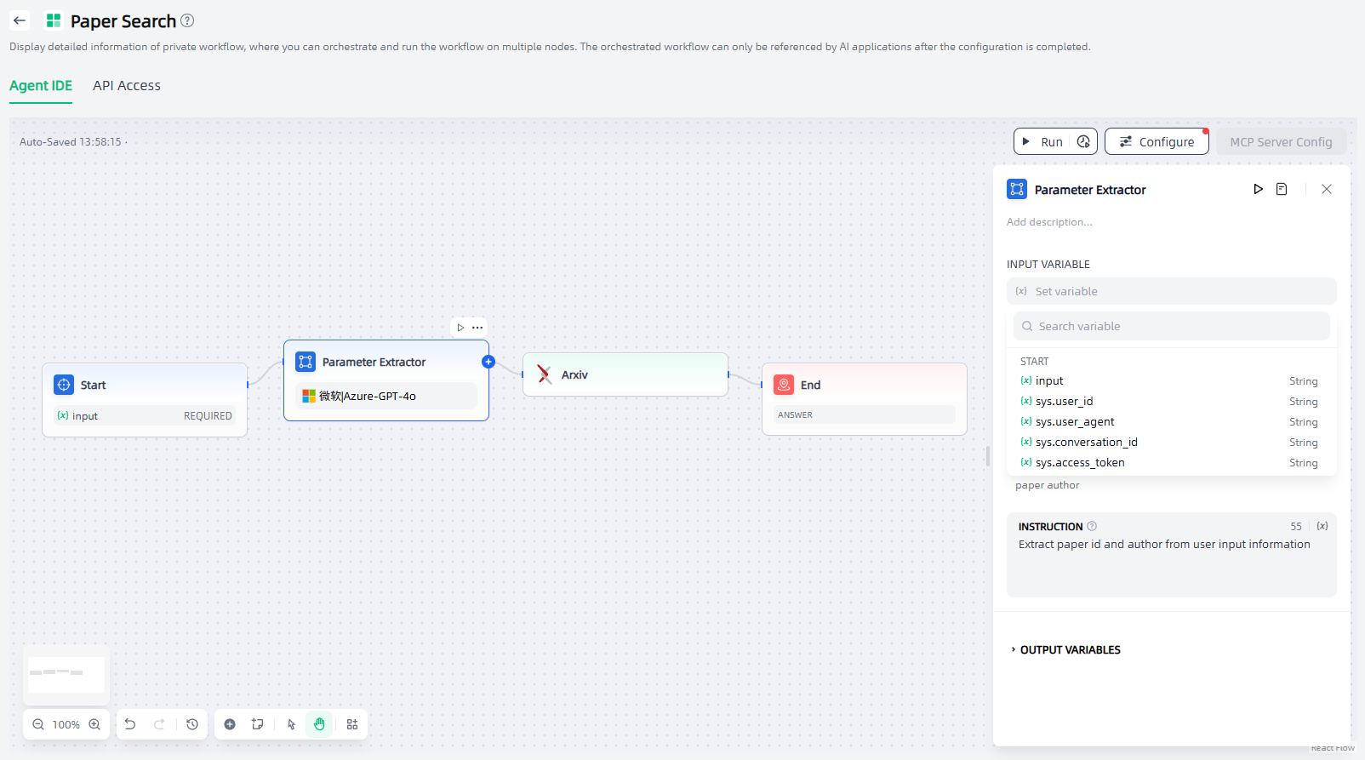The width and height of the screenshot is (1365, 760).
Task: Choose sys.conversation_id from the variable list
Action: point(1086,442)
